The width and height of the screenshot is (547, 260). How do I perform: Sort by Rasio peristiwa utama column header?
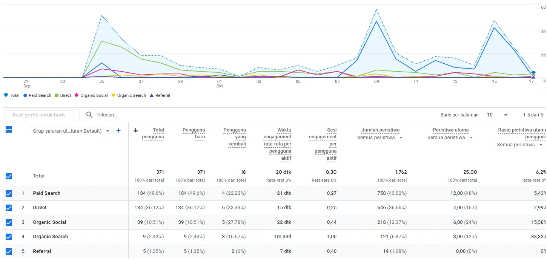tap(522, 133)
